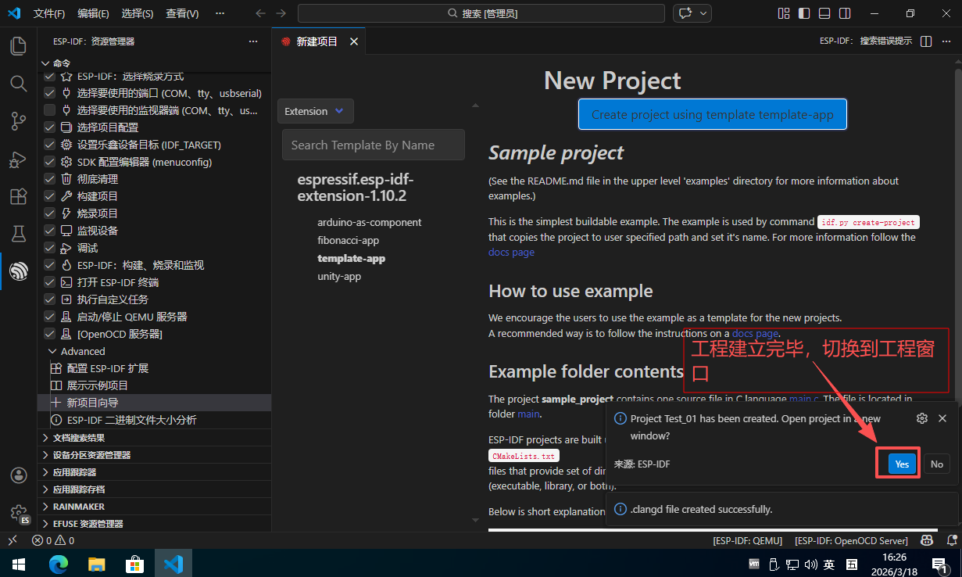This screenshot has height=577, width=962.
Task: Open Run and Debug view
Action: coord(18,159)
